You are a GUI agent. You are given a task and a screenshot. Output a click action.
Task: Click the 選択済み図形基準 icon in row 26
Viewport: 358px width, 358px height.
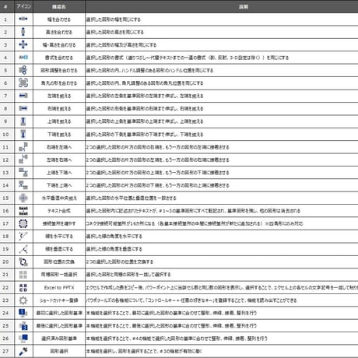(23, 339)
